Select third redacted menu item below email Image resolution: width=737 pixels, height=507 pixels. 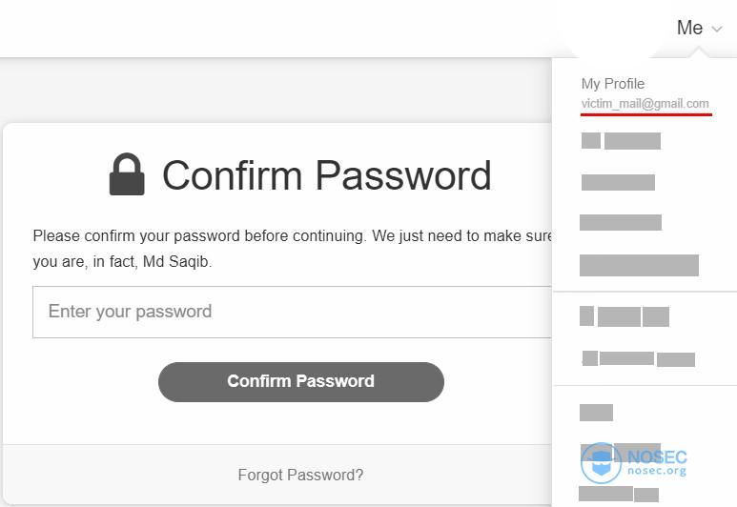click(x=621, y=222)
